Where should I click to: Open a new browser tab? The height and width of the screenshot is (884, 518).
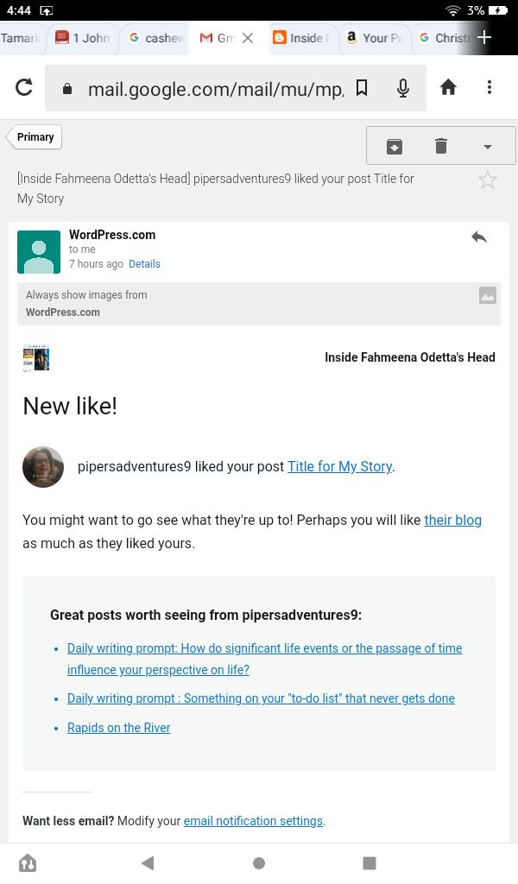tap(484, 37)
